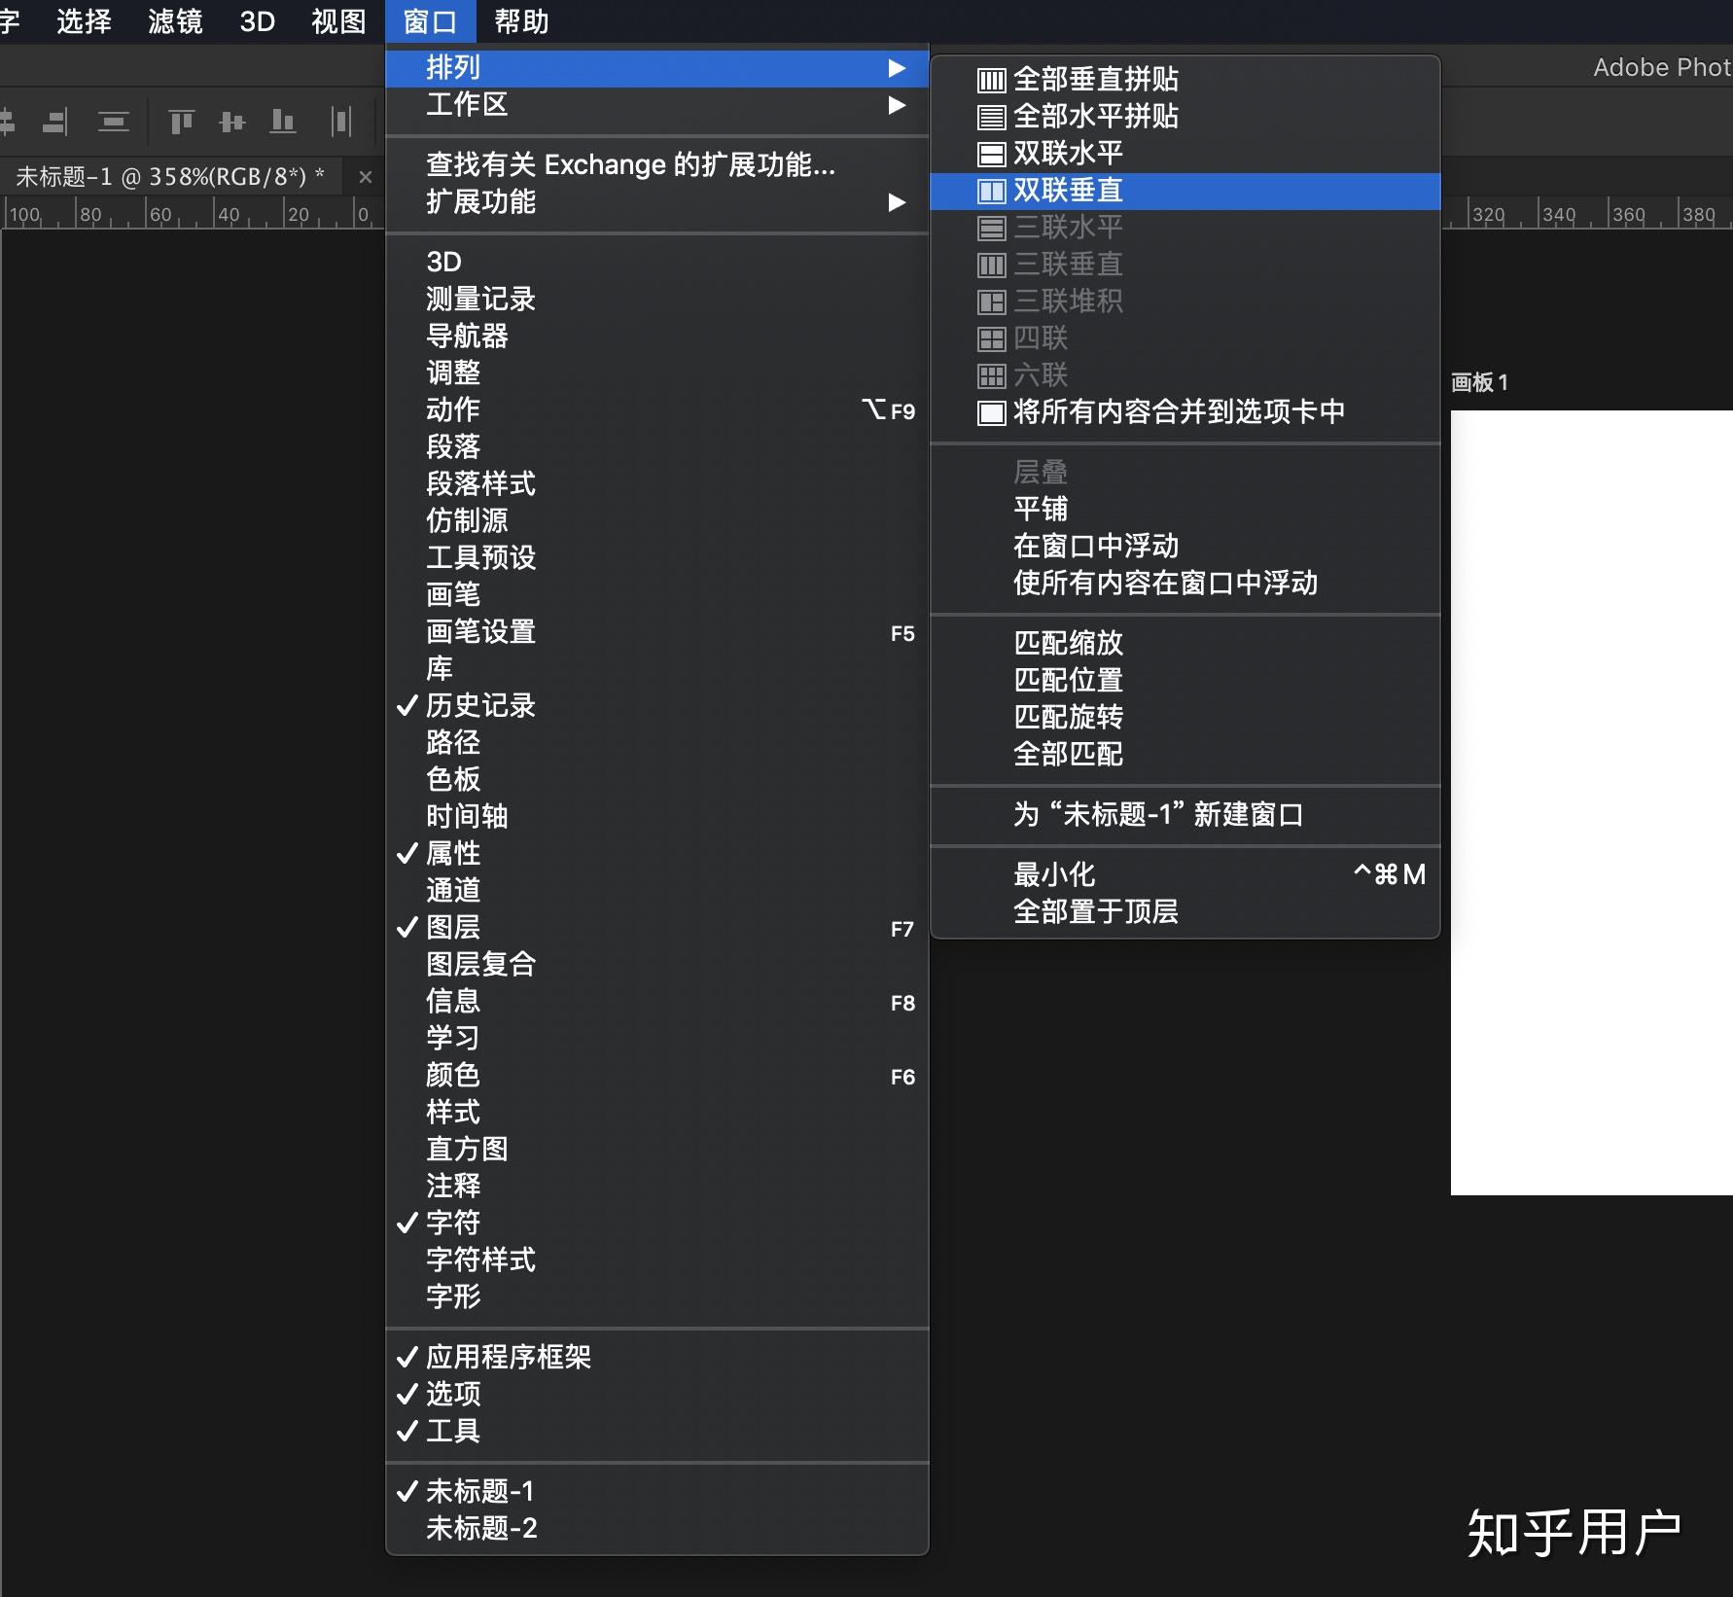Choose 全部匹配
The image size is (1733, 1597).
click(1185, 754)
